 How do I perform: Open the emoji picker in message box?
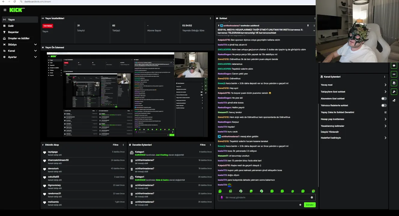tap(312, 197)
